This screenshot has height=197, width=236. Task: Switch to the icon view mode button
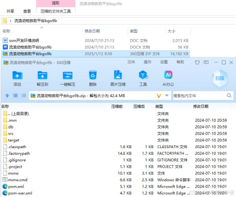pos(15,96)
